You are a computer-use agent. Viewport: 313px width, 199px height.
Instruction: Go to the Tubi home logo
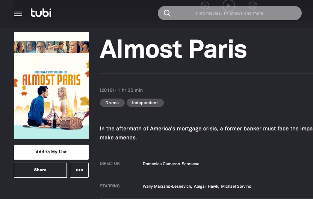(x=41, y=13)
